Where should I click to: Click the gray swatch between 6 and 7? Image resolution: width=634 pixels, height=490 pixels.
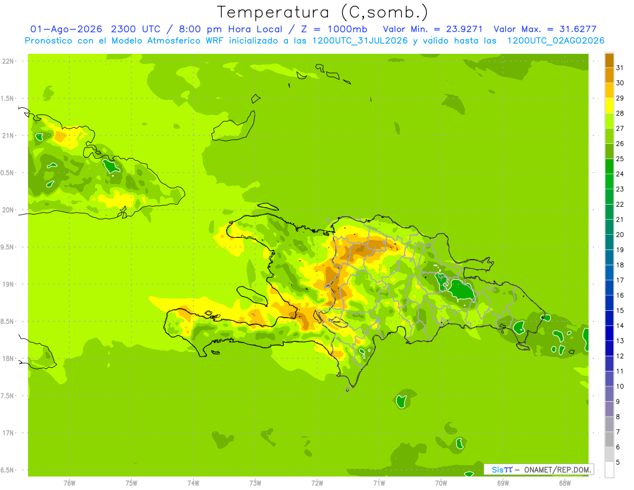point(609,440)
